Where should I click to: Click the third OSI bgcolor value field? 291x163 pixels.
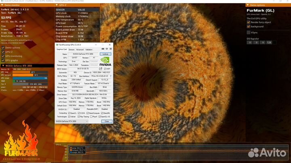coord(262,43)
